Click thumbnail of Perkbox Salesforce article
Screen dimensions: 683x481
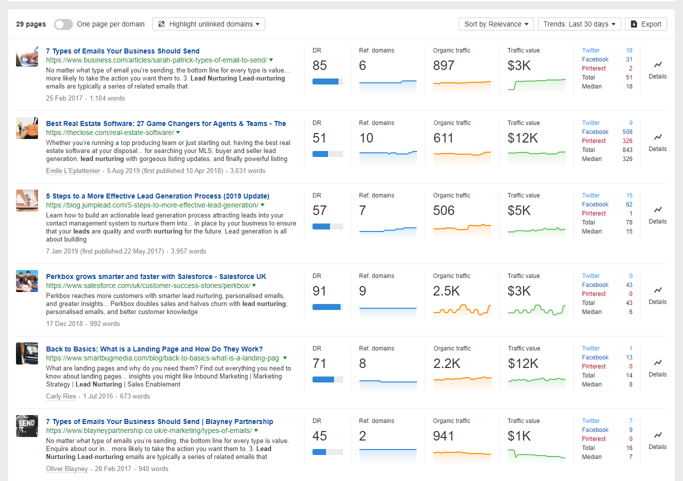[27, 281]
